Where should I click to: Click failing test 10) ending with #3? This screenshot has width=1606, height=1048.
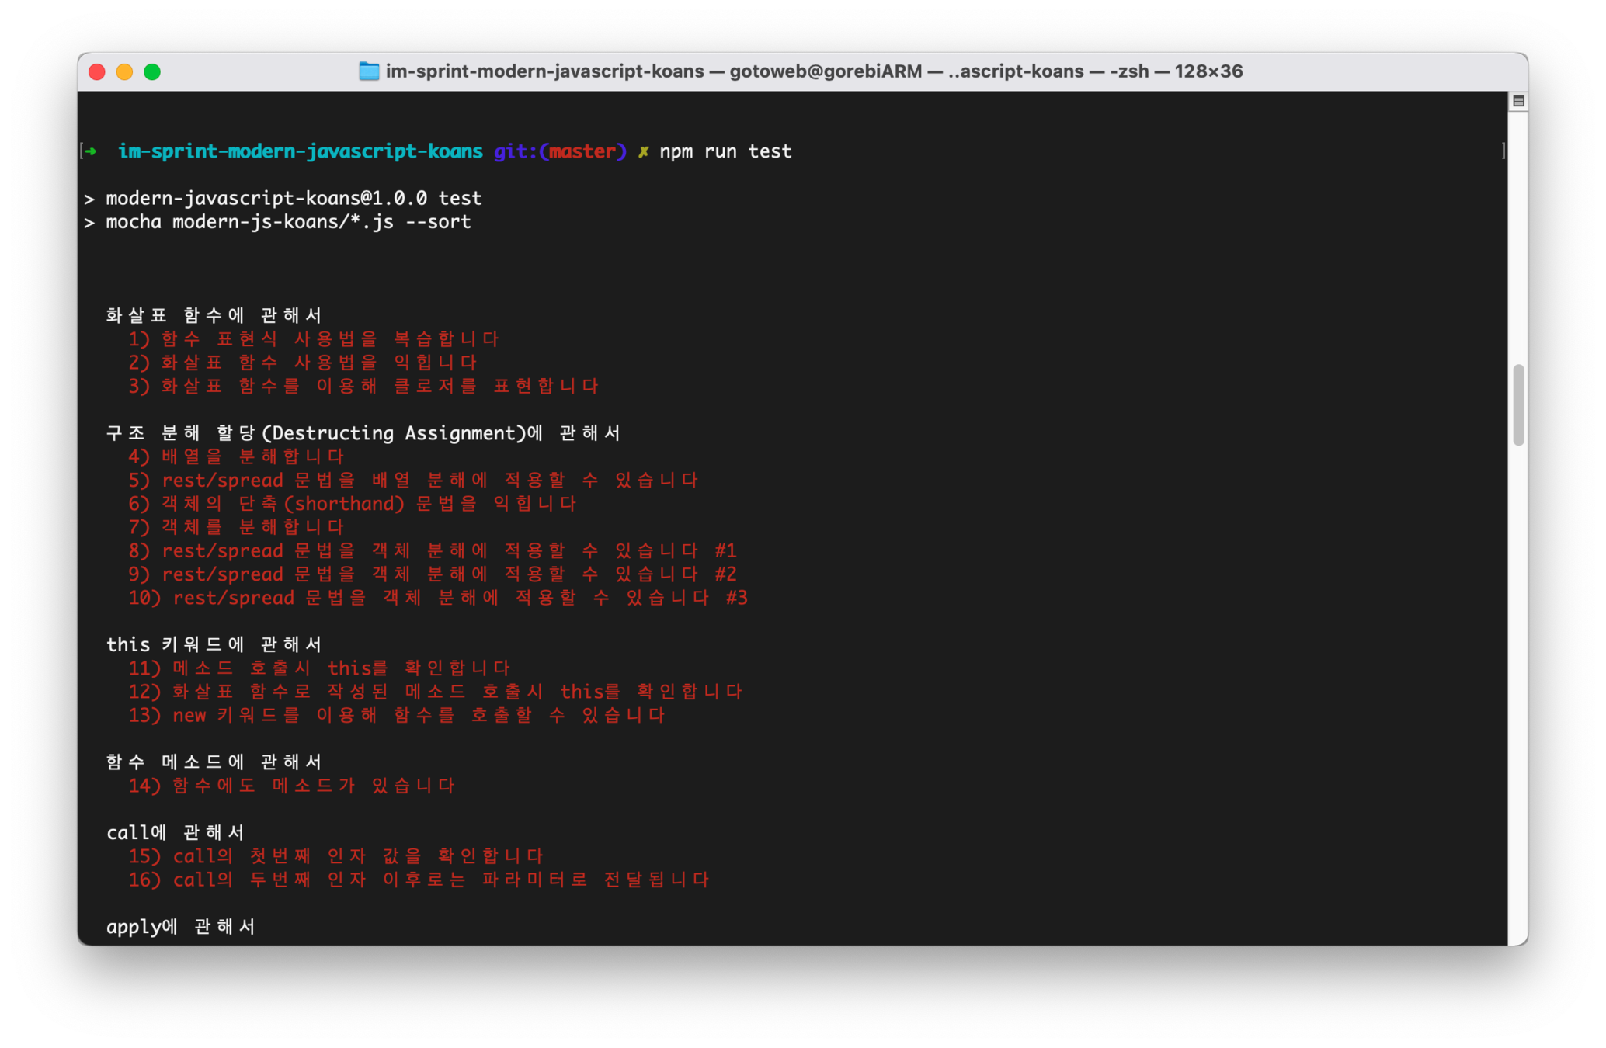[x=437, y=598]
